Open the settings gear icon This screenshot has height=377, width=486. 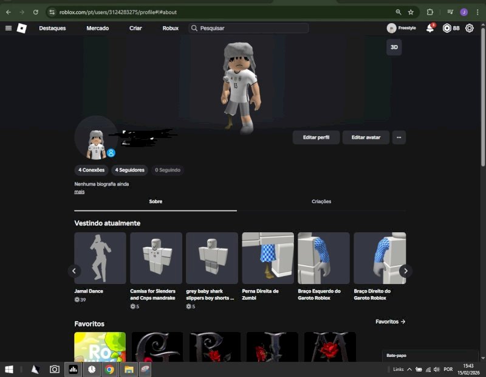point(470,28)
